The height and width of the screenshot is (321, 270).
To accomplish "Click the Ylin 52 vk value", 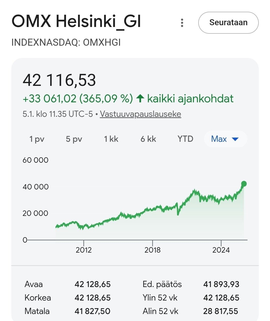I will (x=221, y=298).
